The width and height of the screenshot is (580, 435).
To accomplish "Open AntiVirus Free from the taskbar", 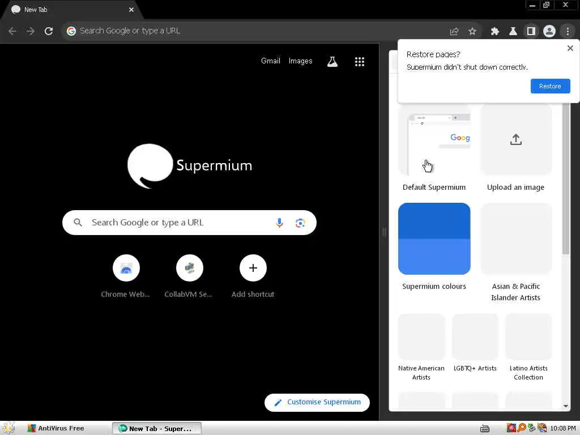I will point(56,428).
